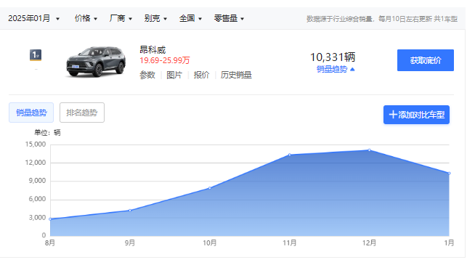The image size is (475, 265).
Task: Open the 昂科威 car thumbnail
Action: click(96, 62)
